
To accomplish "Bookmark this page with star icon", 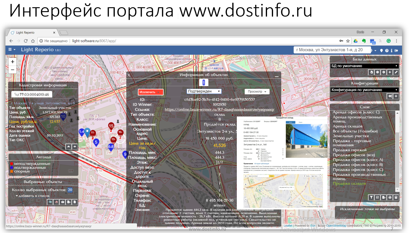I will coord(348,41).
